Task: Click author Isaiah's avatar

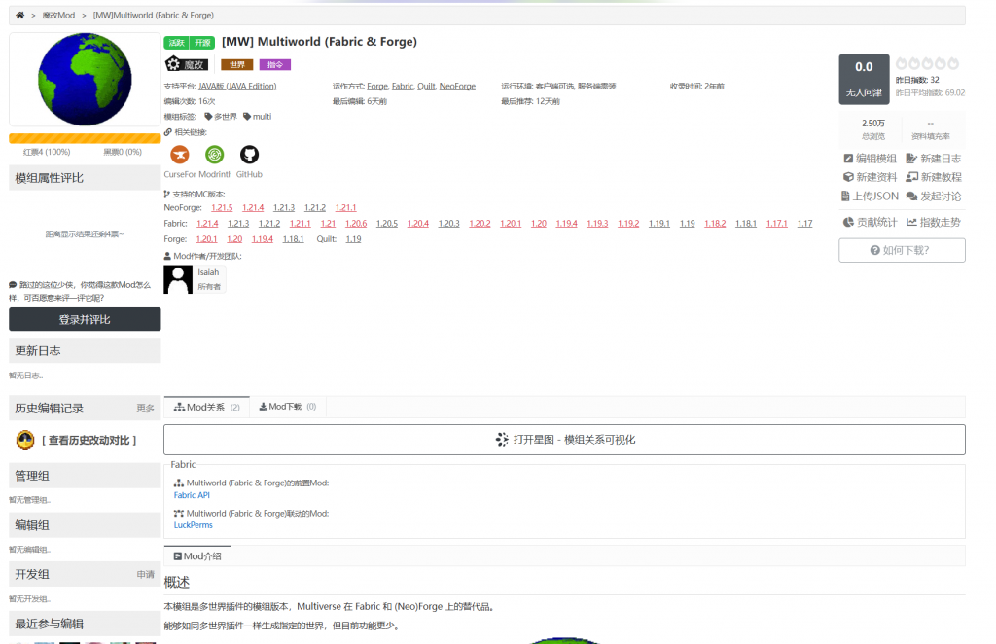Action: coord(178,279)
